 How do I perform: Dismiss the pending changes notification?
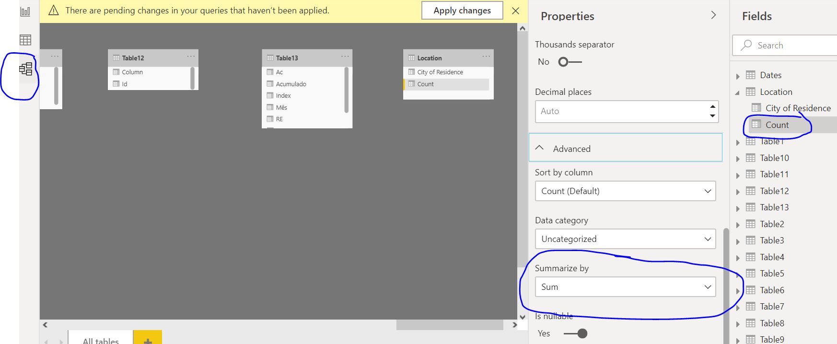tap(516, 11)
